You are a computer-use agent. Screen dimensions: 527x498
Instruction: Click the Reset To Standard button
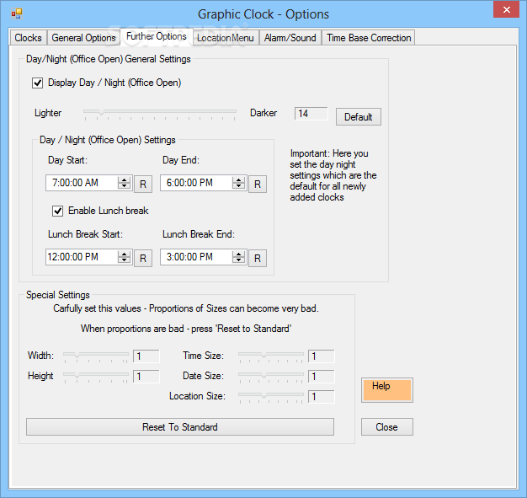[180, 427]
